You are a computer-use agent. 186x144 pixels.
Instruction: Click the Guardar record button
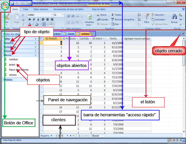pos(103,20)
